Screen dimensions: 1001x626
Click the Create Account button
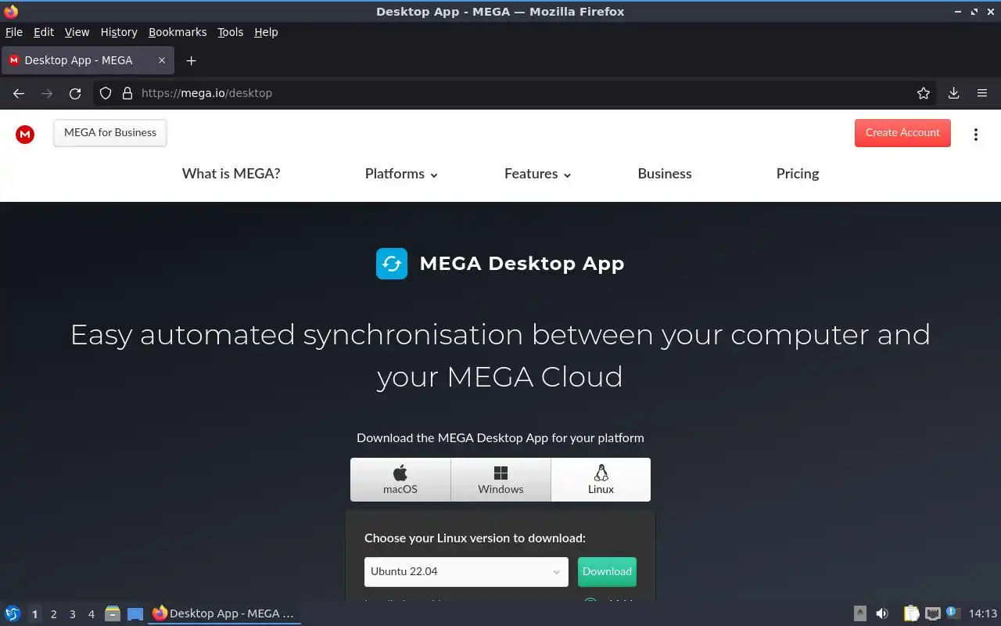pyautogui.click(x=902, y=133)
